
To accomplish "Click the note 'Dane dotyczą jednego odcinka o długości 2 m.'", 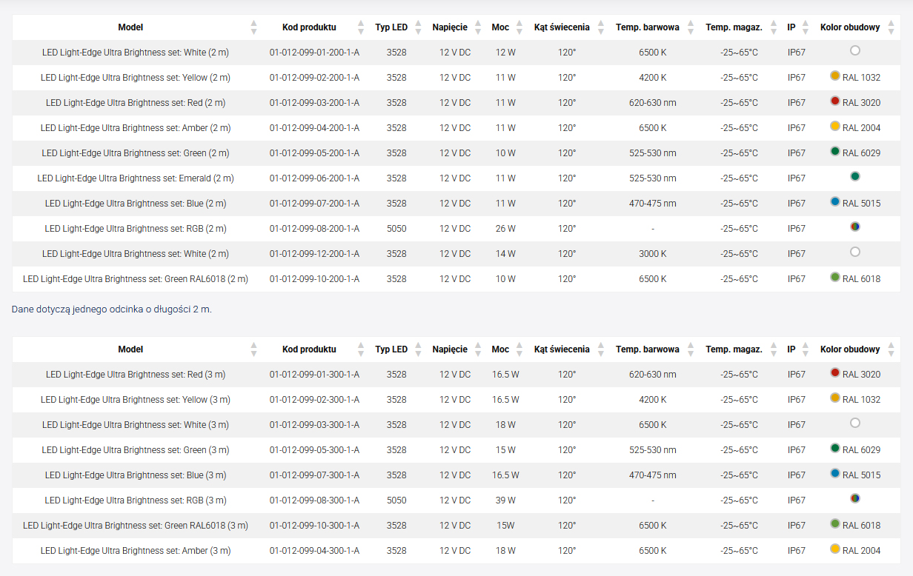I will [x=112, y=309].
